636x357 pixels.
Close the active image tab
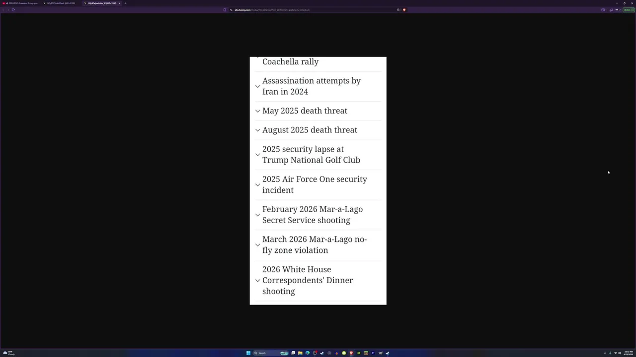tap(119, 3)
